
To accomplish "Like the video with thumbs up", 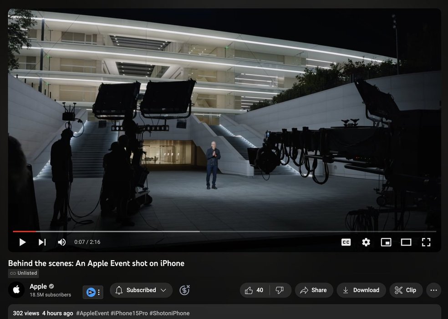I will pyautogui.click(x=254, y=290).
